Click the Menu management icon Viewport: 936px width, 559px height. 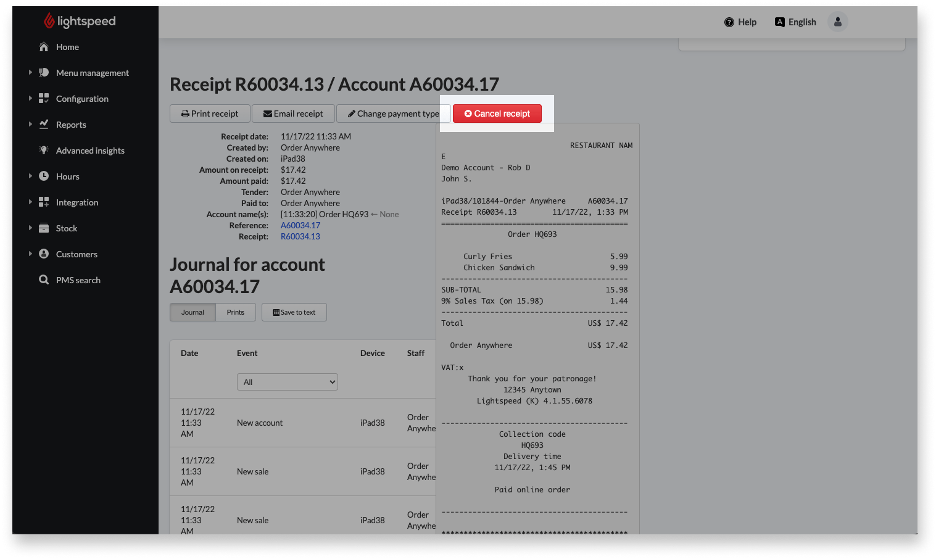pyautogui.click(x=44, y=73)
